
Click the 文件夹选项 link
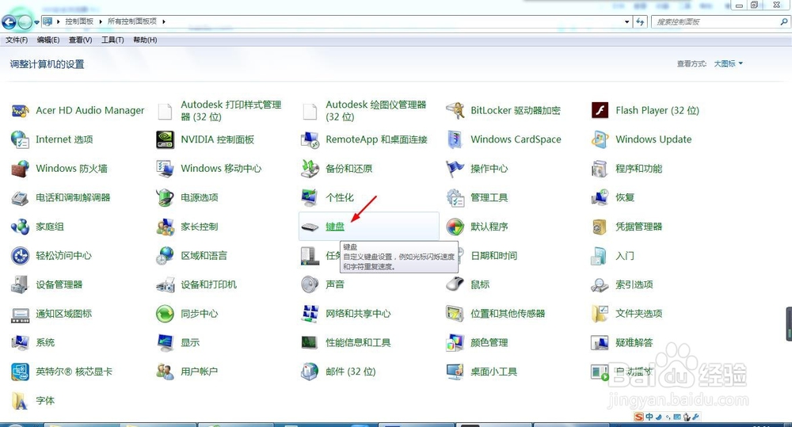tap(638, 314)
